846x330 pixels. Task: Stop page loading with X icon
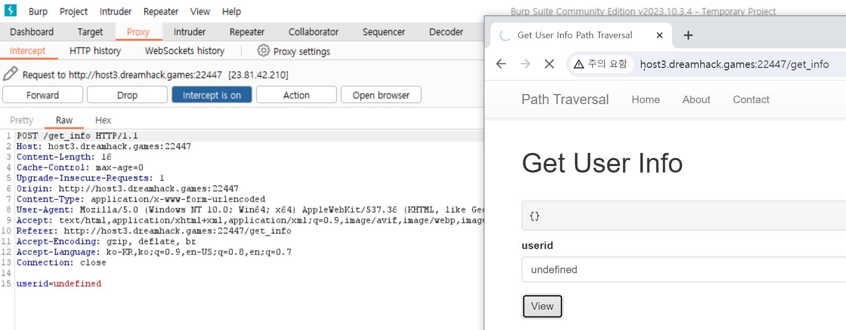point(549,64)
